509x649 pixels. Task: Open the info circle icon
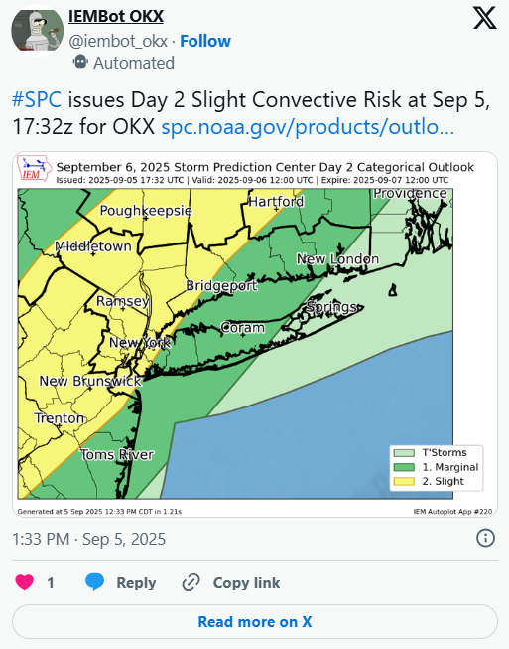[485, 538]
